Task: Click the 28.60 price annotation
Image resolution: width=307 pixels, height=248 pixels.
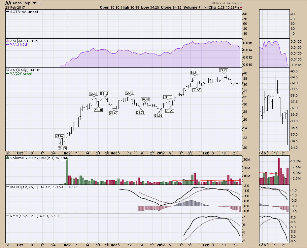Action: click(x=114, y=113)
